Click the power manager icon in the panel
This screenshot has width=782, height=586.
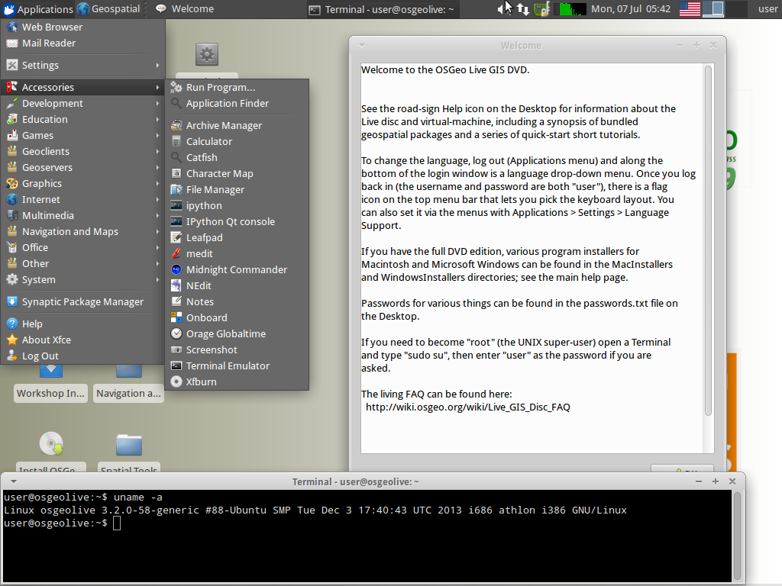coord(541,9)
